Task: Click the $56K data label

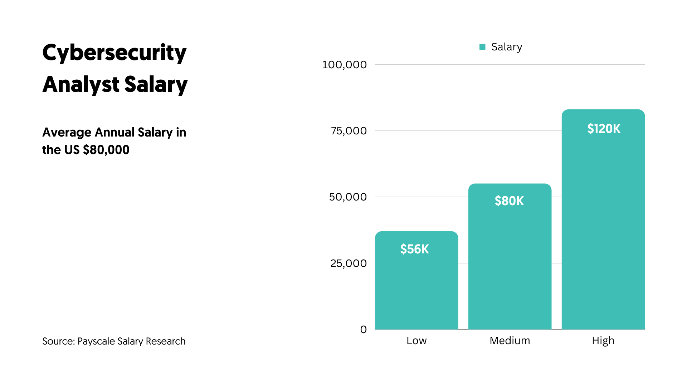Action: [414, 249]
